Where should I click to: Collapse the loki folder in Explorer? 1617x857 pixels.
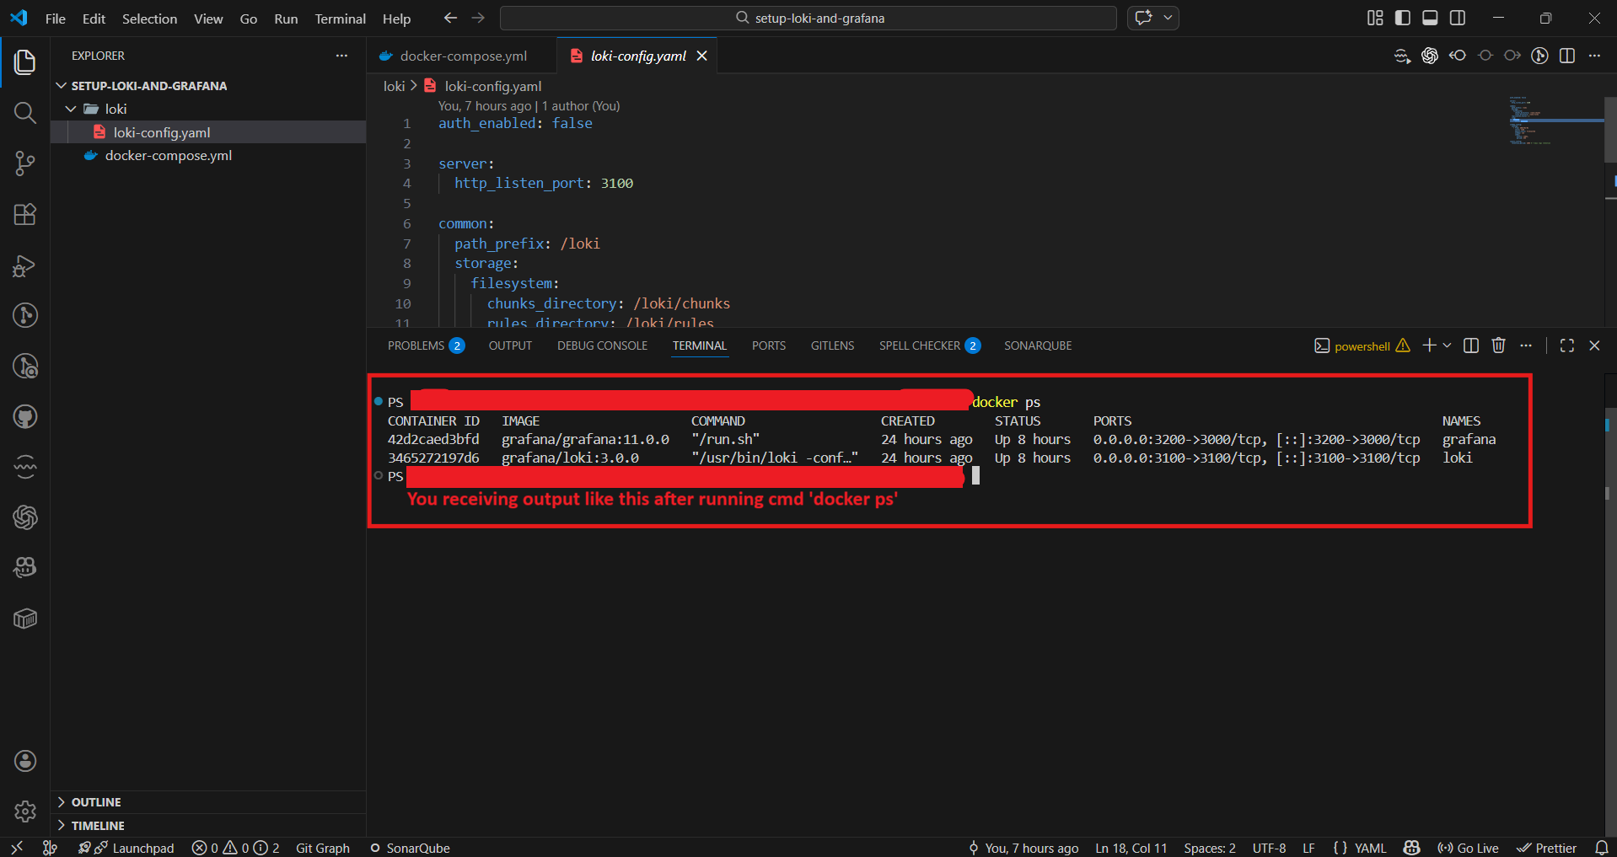point(72,109)
